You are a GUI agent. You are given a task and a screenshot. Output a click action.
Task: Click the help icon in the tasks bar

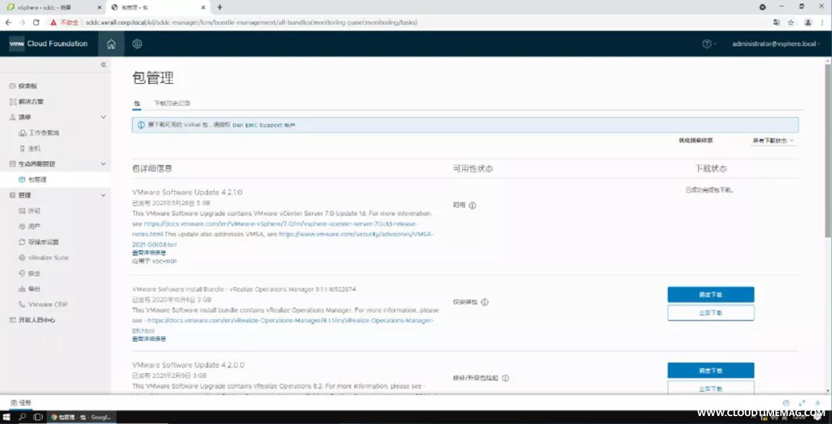[786, 403]
